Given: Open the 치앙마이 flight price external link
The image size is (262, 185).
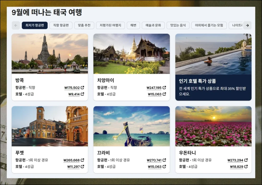Looking at the screenshot, I should tap(156, 87).
